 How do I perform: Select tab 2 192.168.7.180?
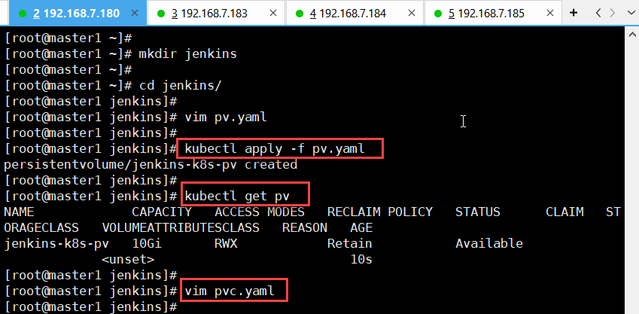click(76, 14)
